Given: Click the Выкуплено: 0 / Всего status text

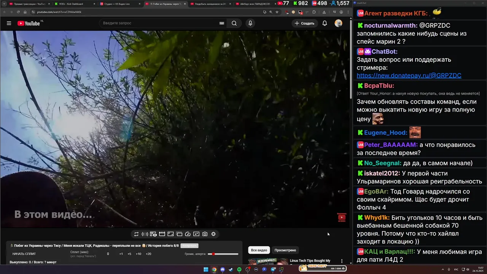Looking at the screenshot, I should (33, 262).
